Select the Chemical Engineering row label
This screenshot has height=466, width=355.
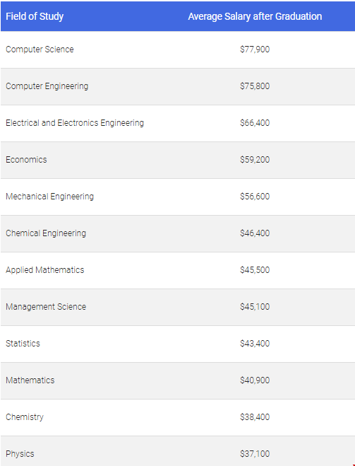click(46, 233)
